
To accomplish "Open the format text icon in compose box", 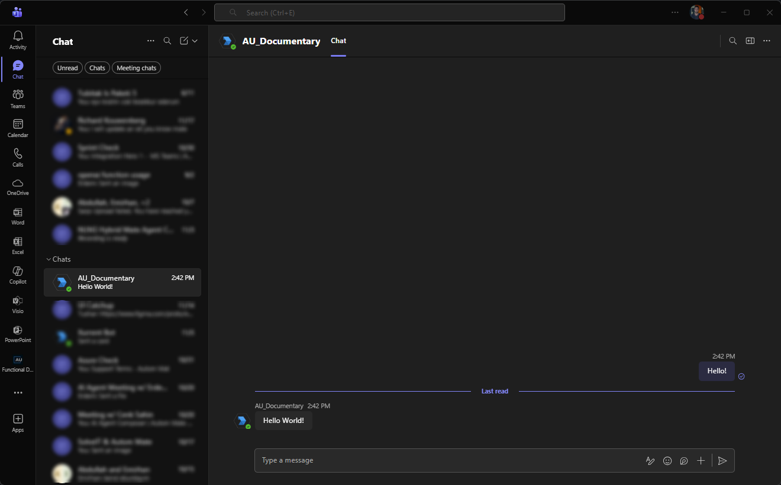I will (x=650, y=461).
